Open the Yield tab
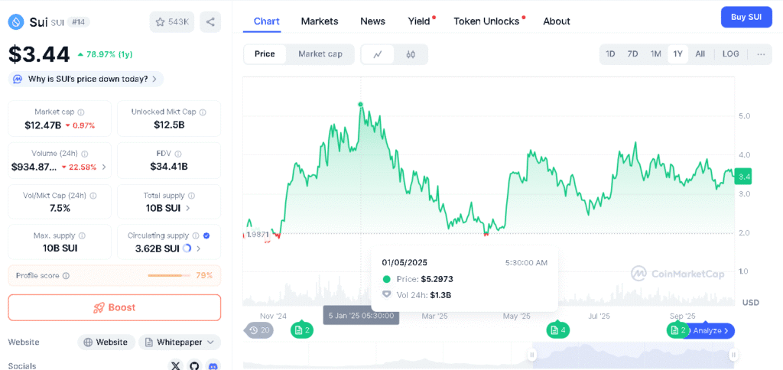This screenshot has width=783, height=370. pyautogui.click(x=419, y=21)
